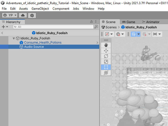This screenshot has height=126, width=168.
Task: Open the create object dropdown arrow
Action: tap(7, 27)
